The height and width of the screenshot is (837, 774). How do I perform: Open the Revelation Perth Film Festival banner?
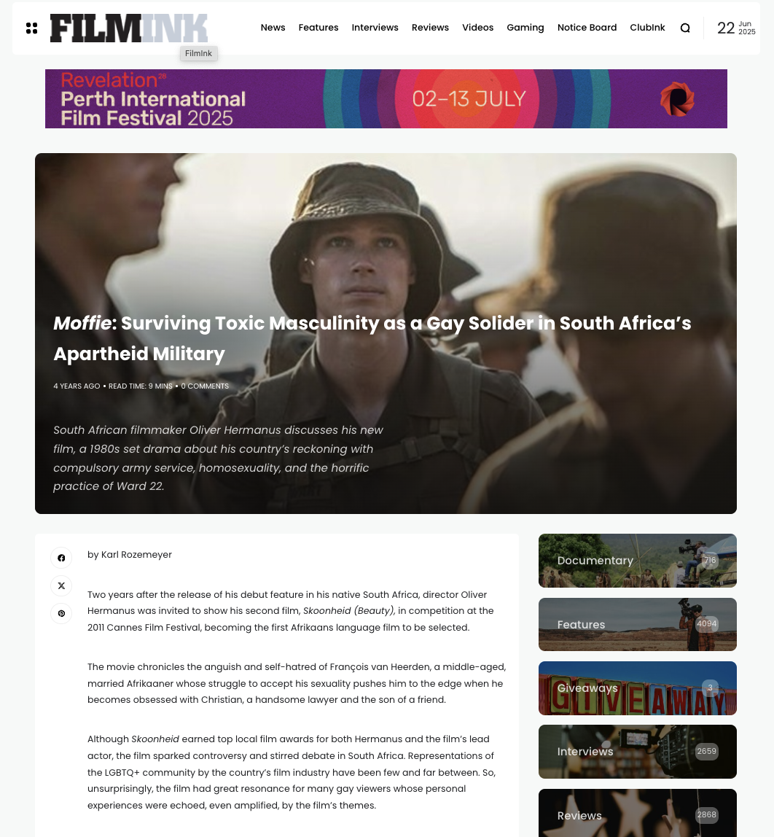(386, 98)
